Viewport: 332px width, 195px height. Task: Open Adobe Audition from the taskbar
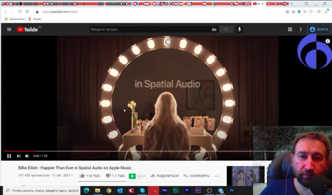click(x=176, y=190)
